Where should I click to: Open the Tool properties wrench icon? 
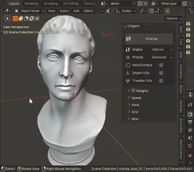point(190,104)
